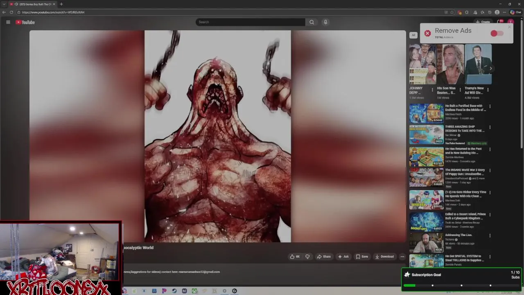Reload the page with the refresh icon
This screenshot has width=524, height=295.
pos(11,12)
